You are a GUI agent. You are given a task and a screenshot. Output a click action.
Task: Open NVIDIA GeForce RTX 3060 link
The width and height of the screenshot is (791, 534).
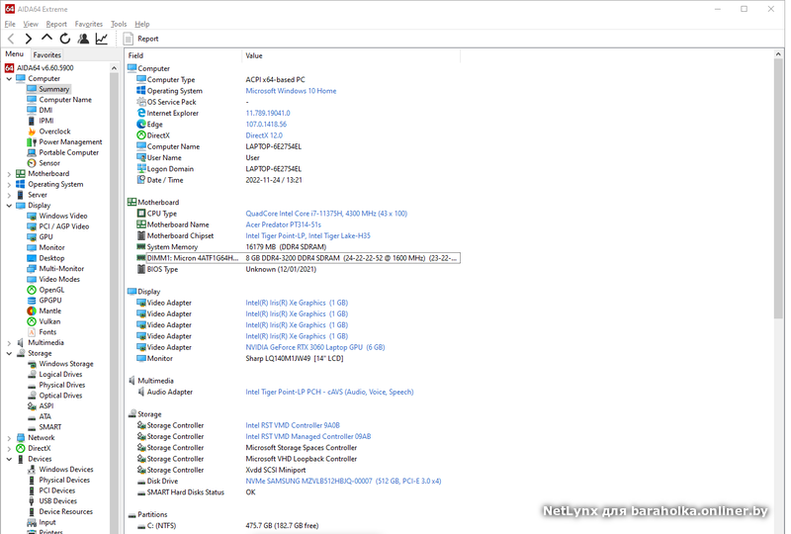314,347
